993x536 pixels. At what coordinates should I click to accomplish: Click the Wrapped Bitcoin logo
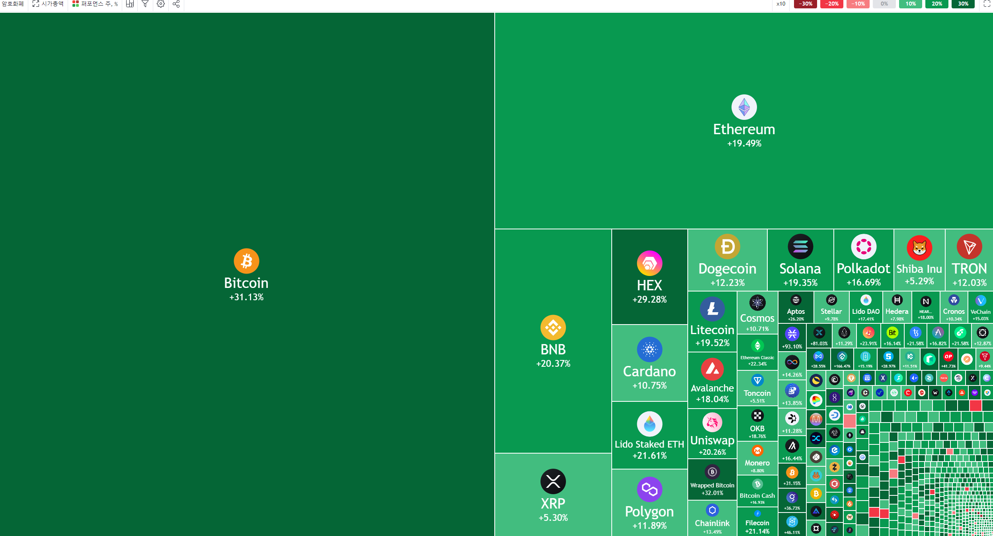(712, 472)
